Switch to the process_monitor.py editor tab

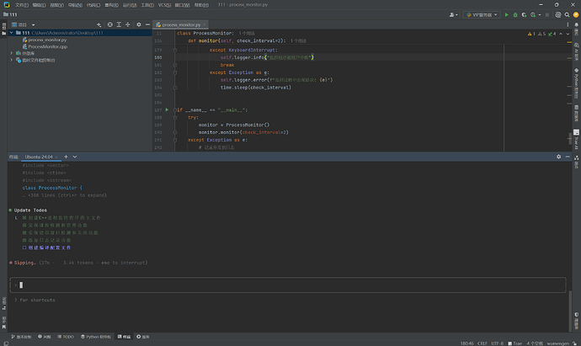click(181, 24)
